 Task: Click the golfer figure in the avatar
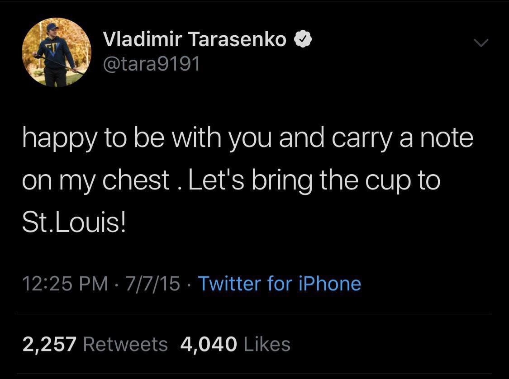tap(55, 54)
